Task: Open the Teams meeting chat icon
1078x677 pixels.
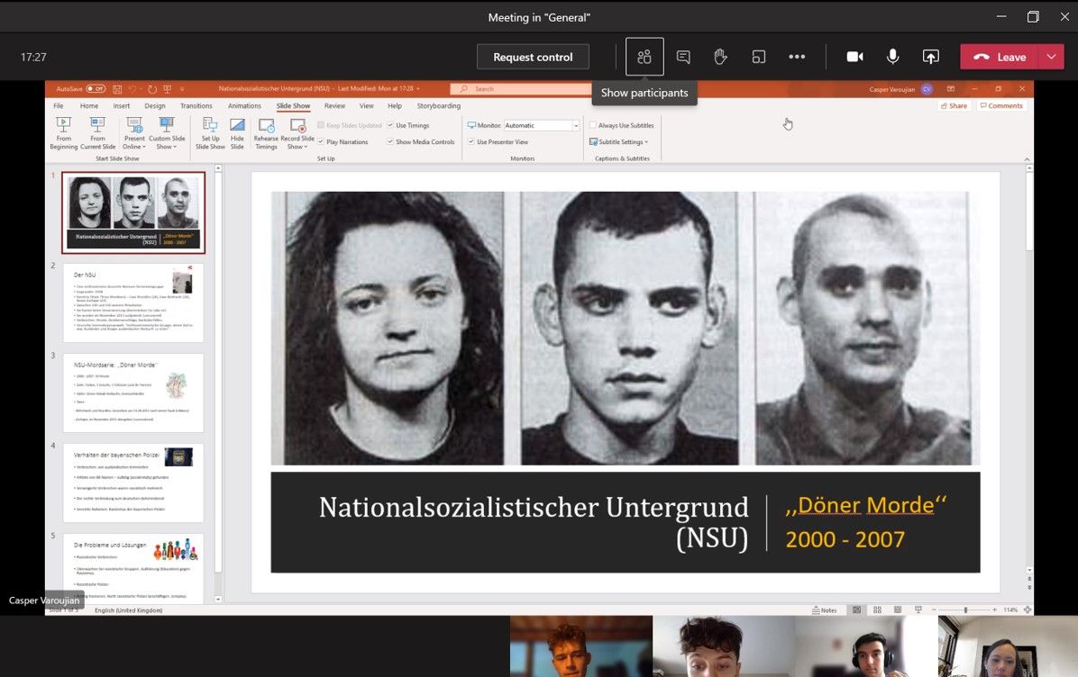Action: [x=683, y=57]
